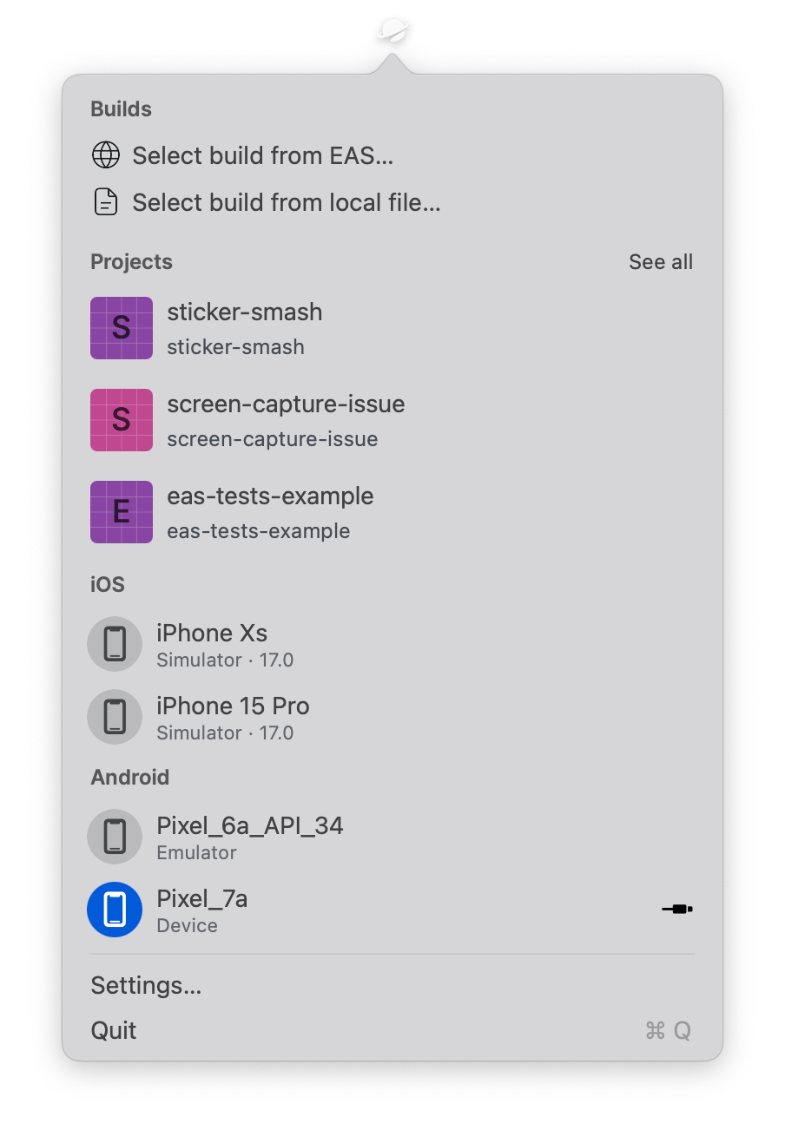785x1130 pixels.
Task: Click the iPhone Xs simulator device icon
Action: click(x=115, y=644)
